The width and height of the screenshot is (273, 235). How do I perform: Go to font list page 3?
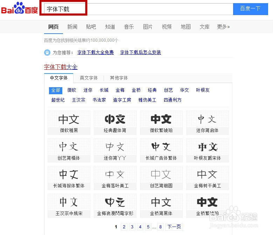tap(132, 227)
